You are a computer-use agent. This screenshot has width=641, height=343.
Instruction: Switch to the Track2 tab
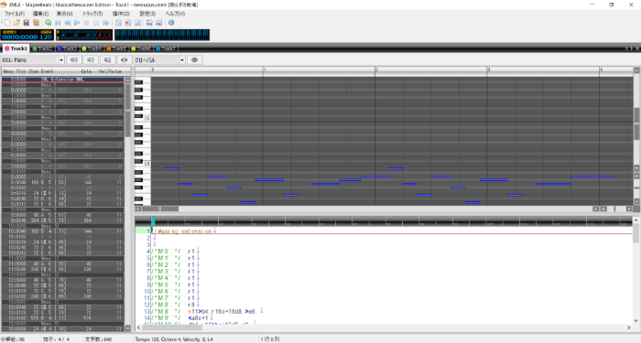click(x=42, y=48)
